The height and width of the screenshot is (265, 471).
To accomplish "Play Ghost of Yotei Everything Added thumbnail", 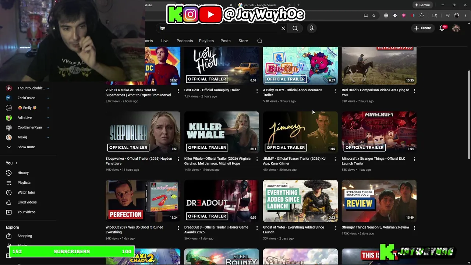I will 300,201.
